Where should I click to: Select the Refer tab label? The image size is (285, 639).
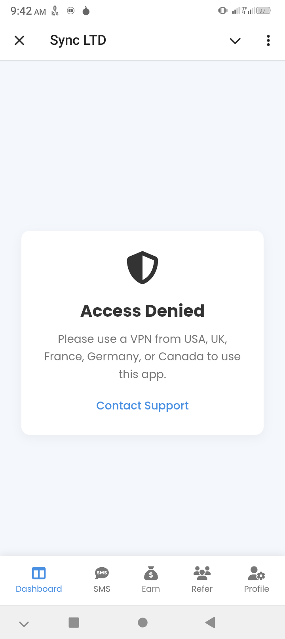[x=202, y=589]
